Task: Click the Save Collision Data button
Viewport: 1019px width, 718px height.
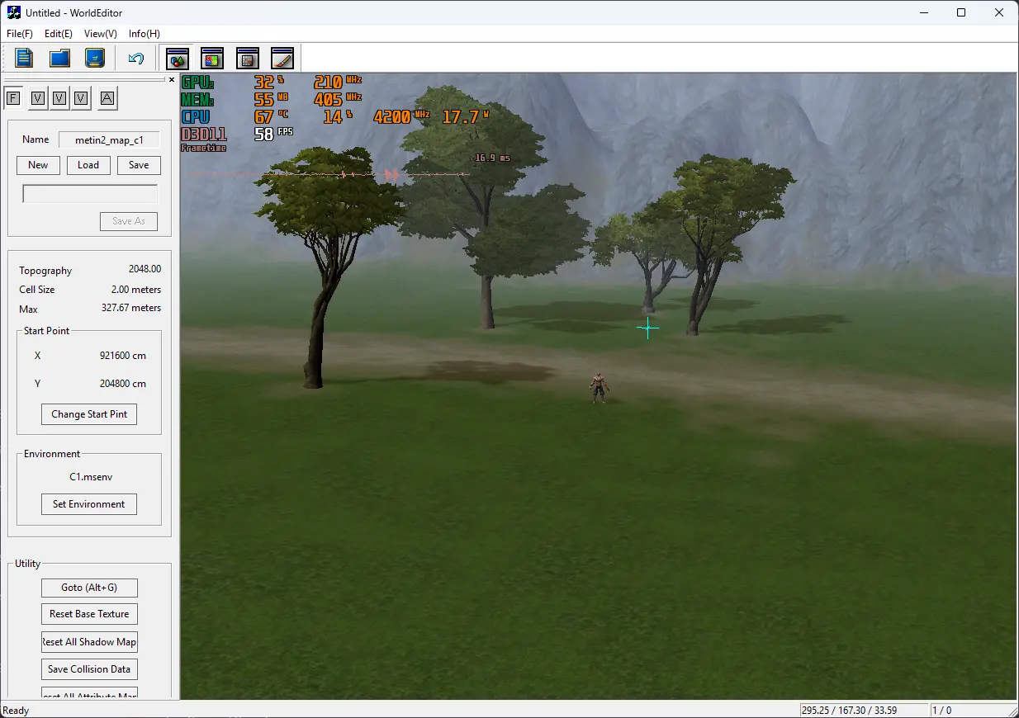Action: (x=89, y=669)
